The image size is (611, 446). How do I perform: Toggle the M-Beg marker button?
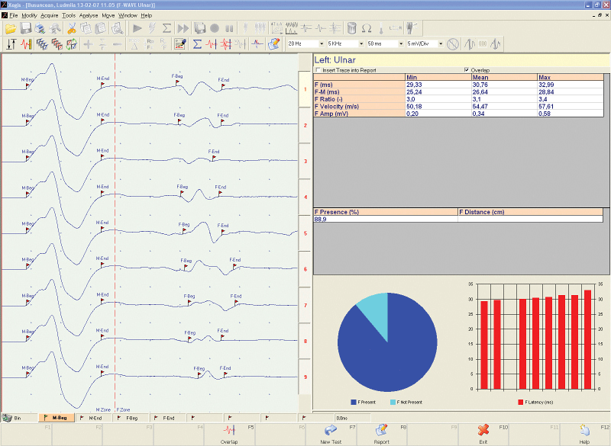56,418
